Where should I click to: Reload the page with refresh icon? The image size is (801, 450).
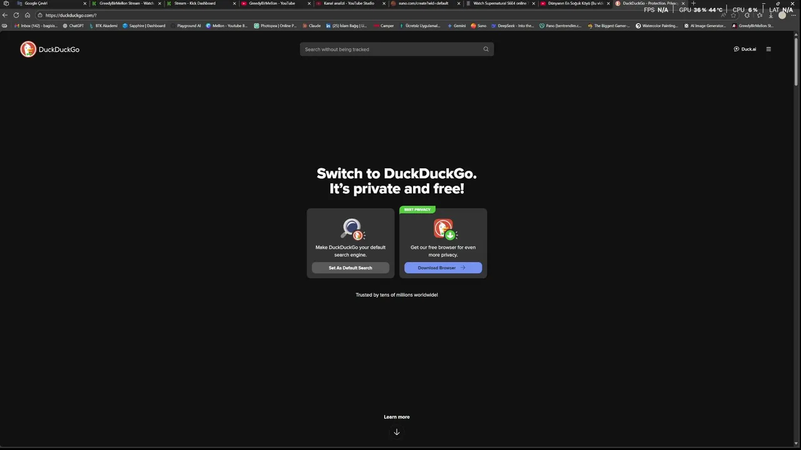(x=16, y=15)
